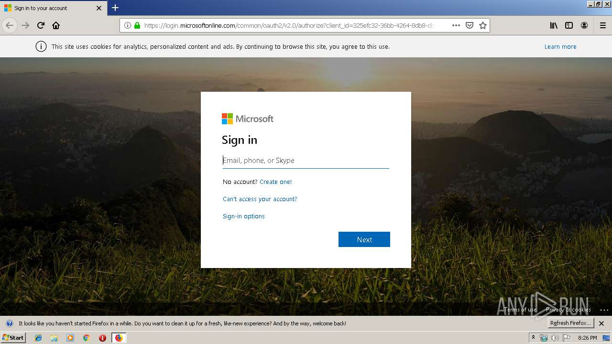Bookmark this page with the star
The width and height of the screenshot is (612, 344).
point(483,25)
